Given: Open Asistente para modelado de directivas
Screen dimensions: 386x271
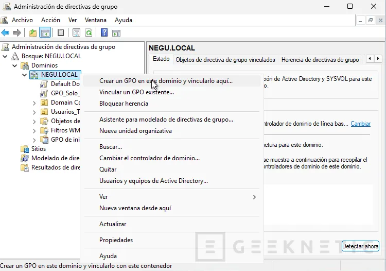Looking at the screenshot, I should tap(172, 120).
